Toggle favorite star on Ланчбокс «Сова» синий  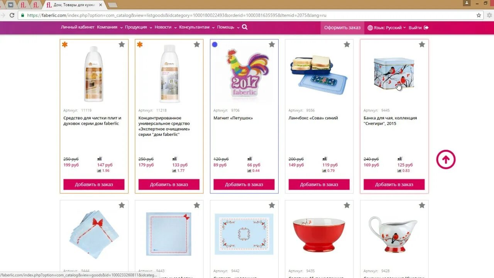[x=347, y=44]
